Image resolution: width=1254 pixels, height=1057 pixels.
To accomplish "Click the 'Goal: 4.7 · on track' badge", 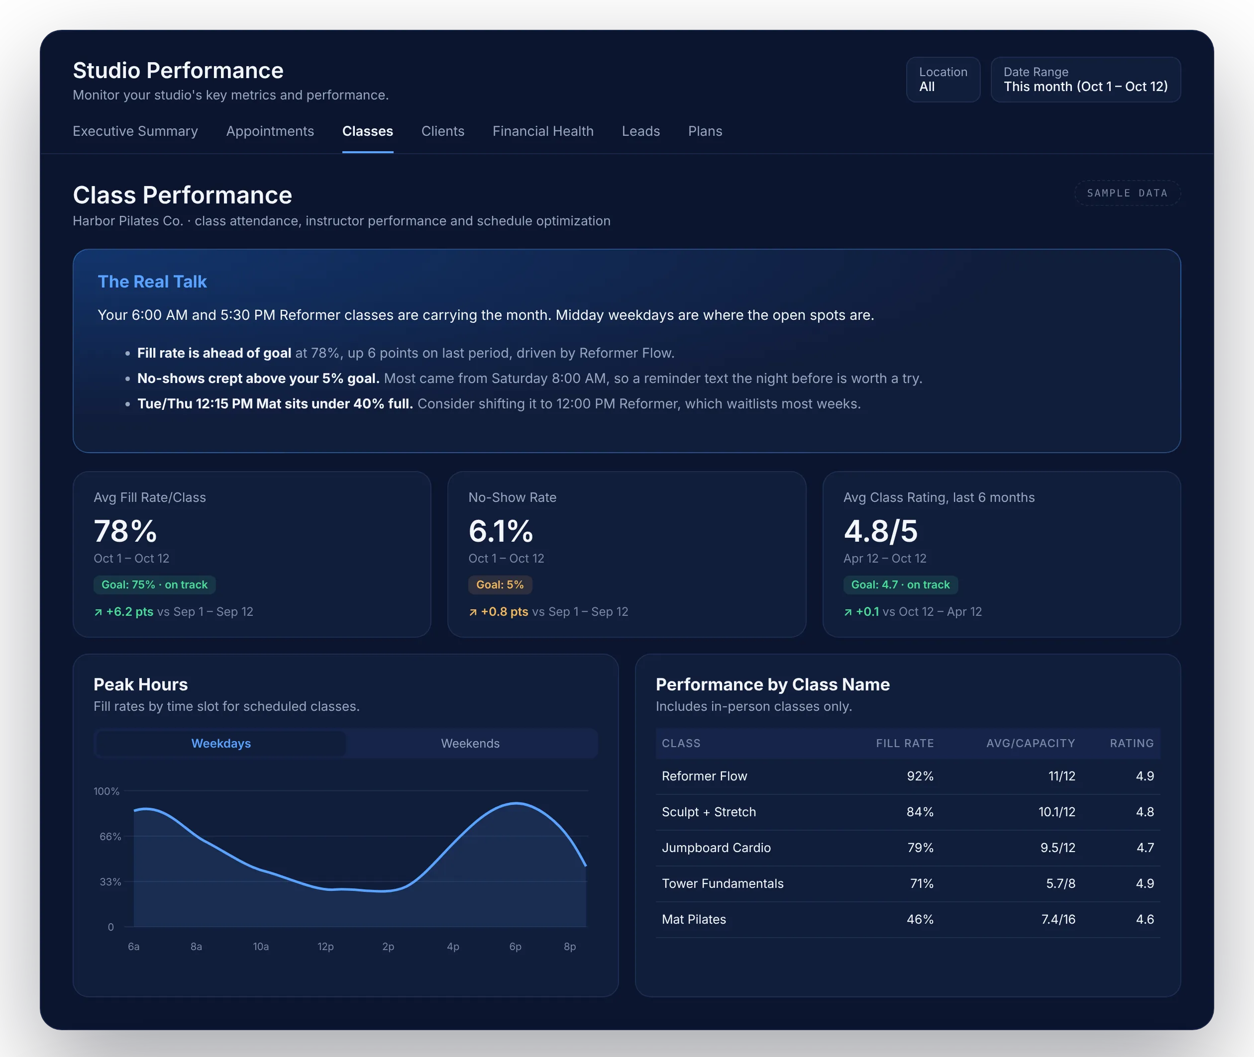I will click(900, 585).
